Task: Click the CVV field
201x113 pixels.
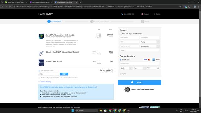Action: pyautogui.click(x=152, y=68)
